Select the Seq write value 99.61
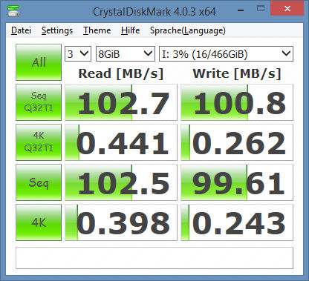This screenshot has width=309, height=281. pyautogui.click(x=237, y=182)
